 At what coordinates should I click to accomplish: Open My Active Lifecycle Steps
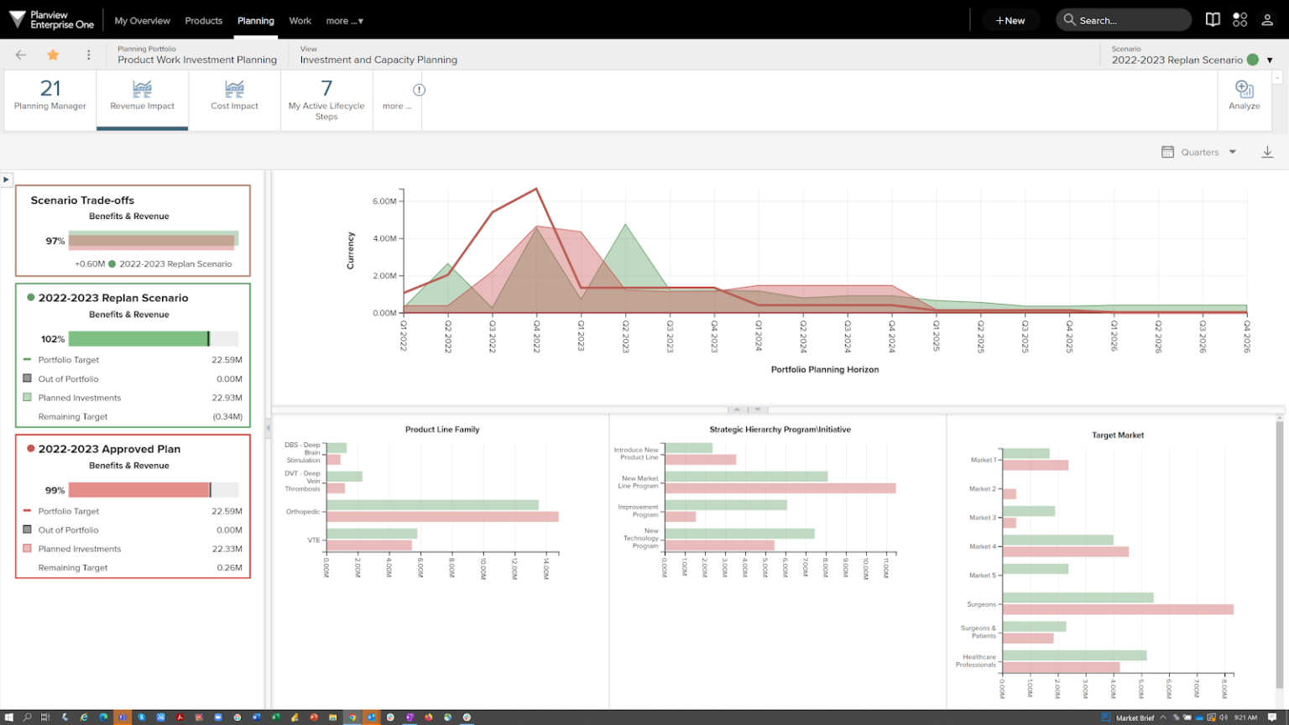click(326, 99)
